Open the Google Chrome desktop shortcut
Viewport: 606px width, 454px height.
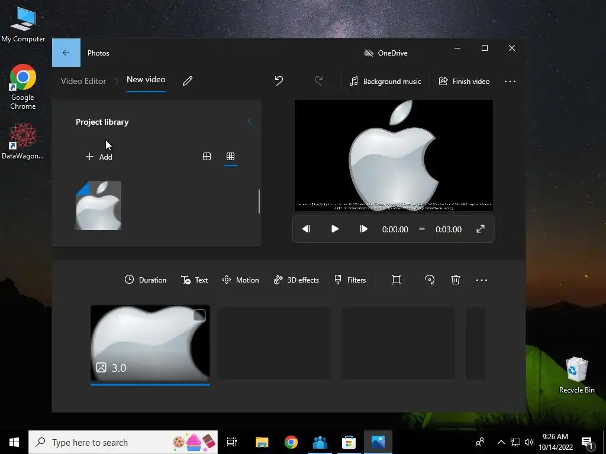(23, 87)
